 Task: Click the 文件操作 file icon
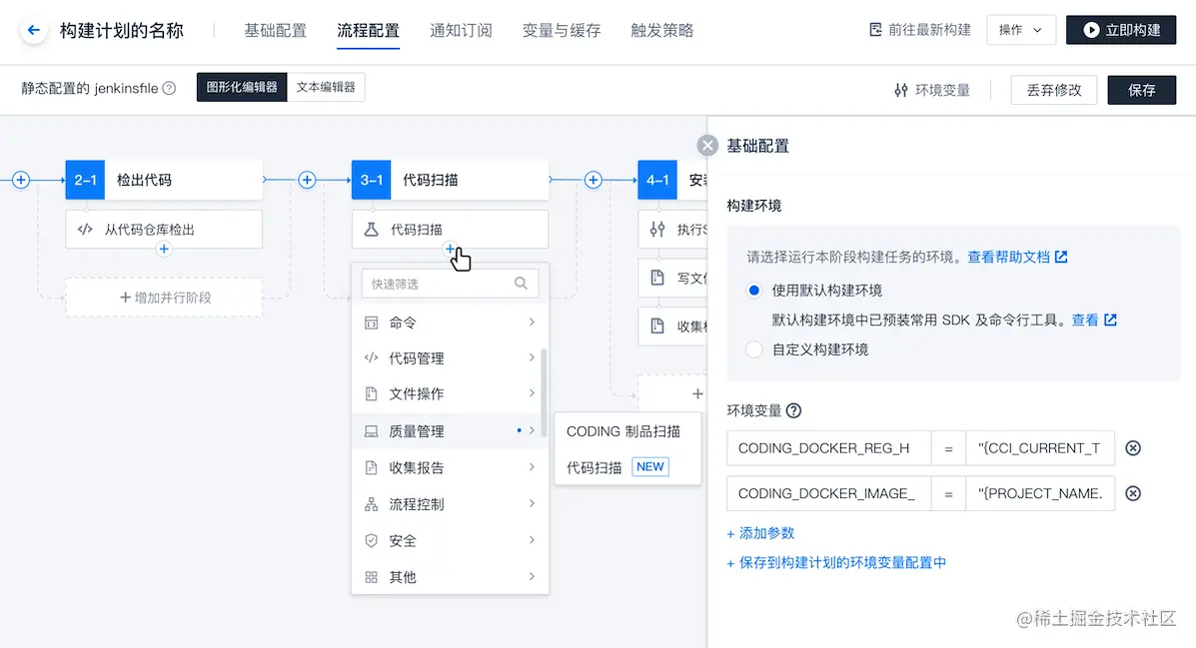(371, 393)
